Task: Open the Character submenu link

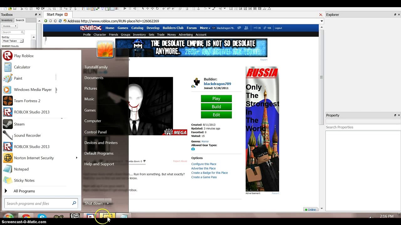Action: coord(100,35)
